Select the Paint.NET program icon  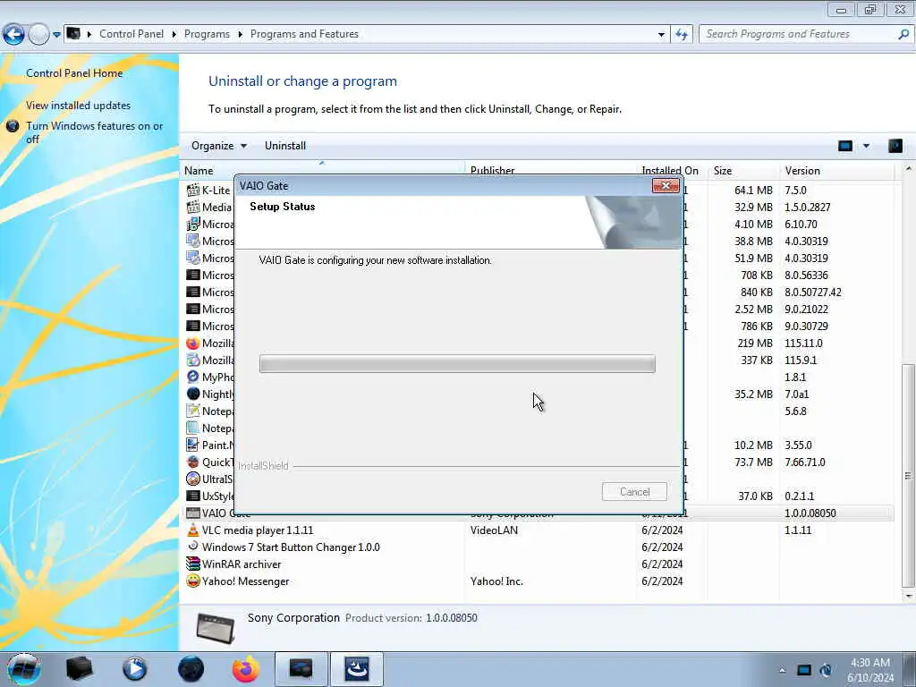pyautogui.click(x=193, y=445)
